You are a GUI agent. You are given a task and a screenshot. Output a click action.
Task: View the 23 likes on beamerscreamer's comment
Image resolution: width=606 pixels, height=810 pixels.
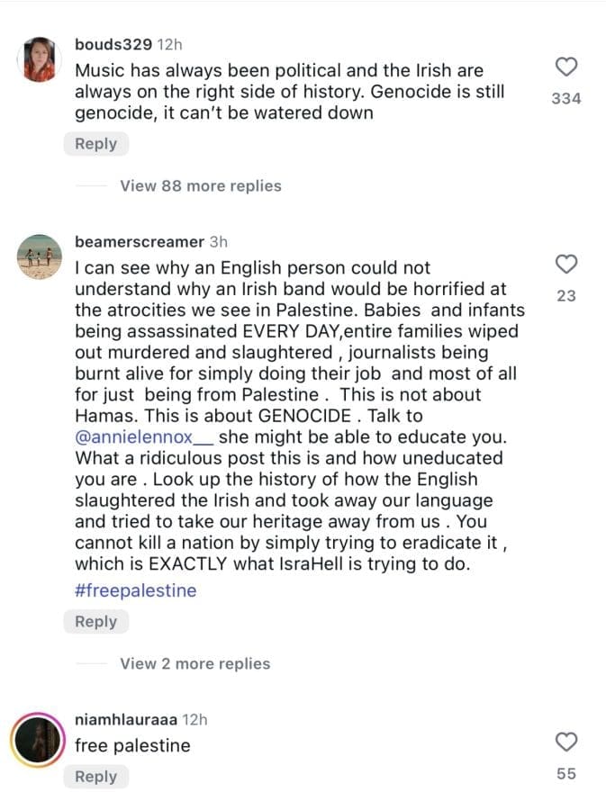coord(566,294)
